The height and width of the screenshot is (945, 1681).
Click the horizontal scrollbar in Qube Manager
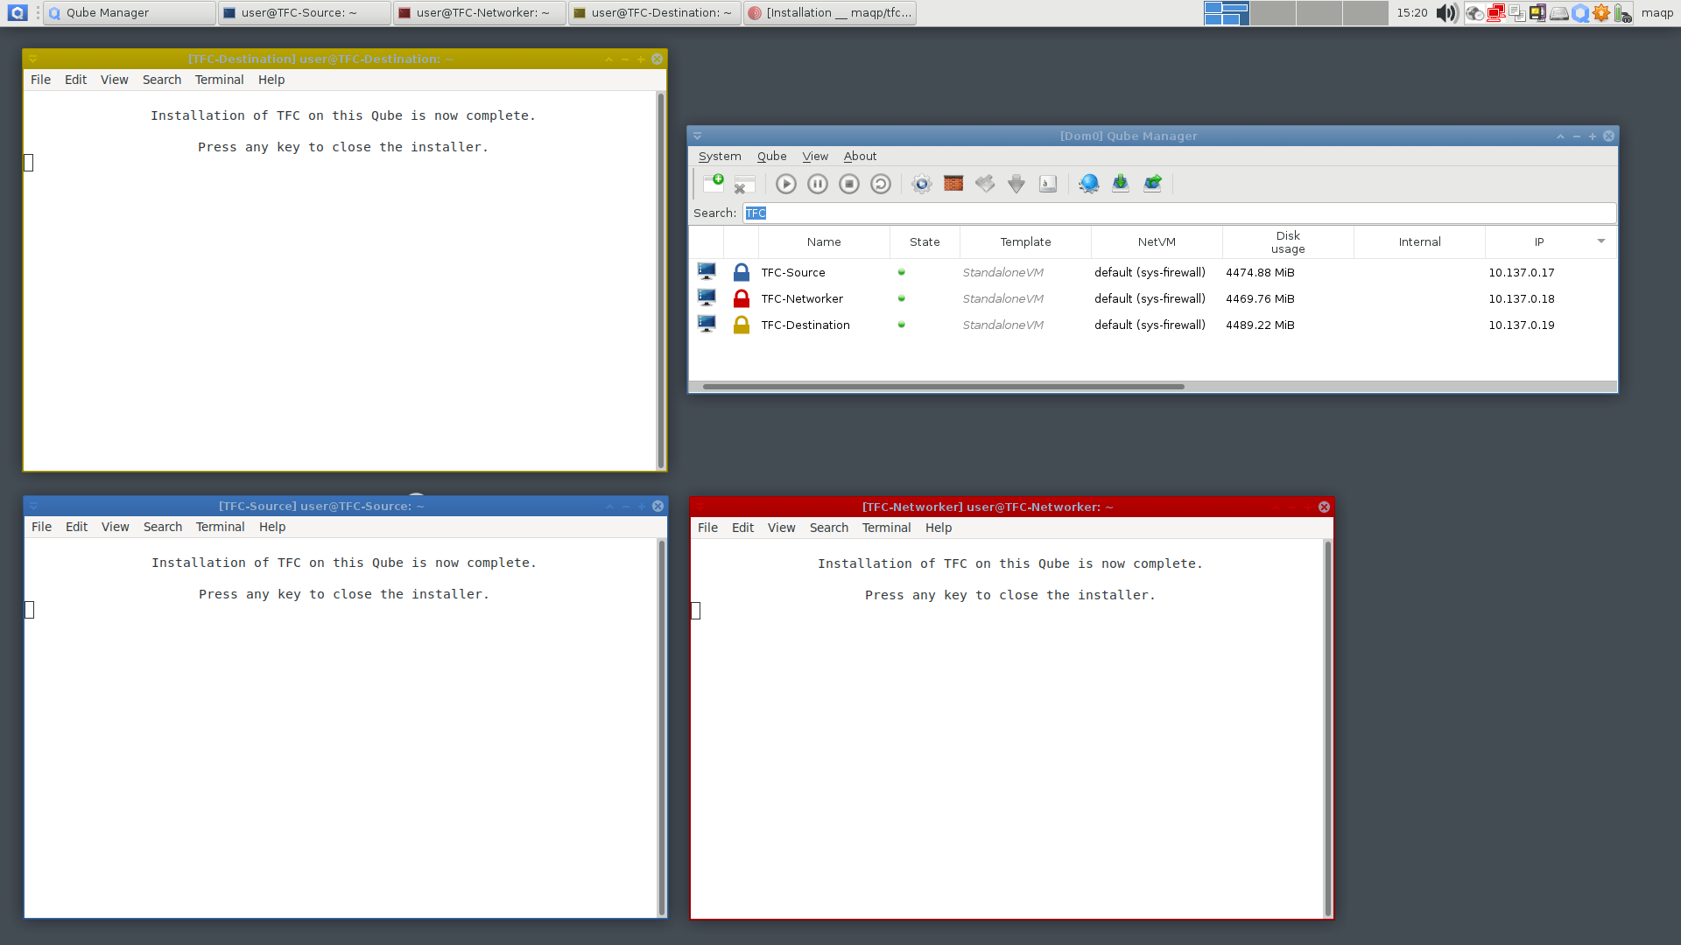click(943, 386)
